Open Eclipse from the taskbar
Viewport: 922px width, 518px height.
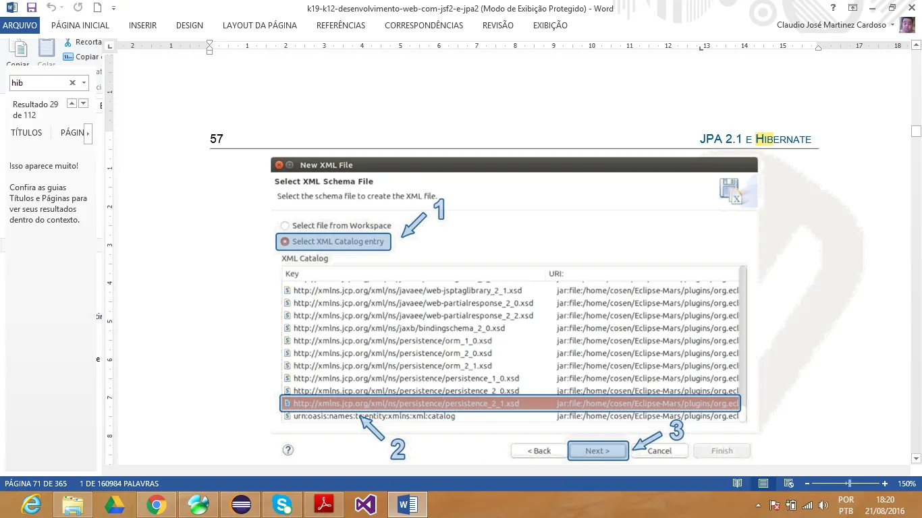(241, 505)
